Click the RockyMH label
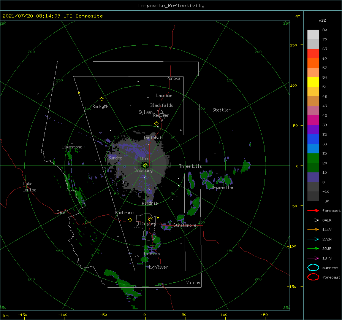Viewport: 342px width, 320px height. [x=100, y=107]
